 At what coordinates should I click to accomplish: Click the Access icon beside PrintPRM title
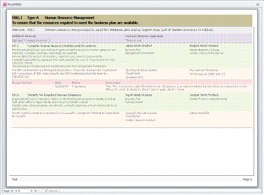[5, 4]
